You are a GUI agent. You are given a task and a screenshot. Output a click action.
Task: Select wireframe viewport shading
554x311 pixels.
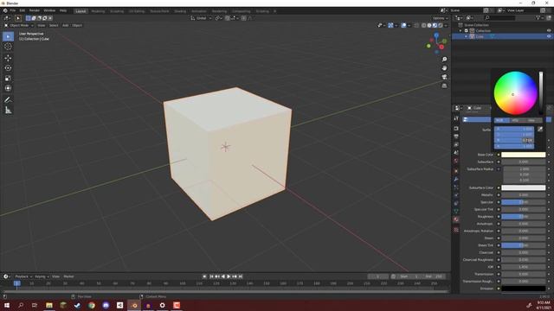[423, 25]
